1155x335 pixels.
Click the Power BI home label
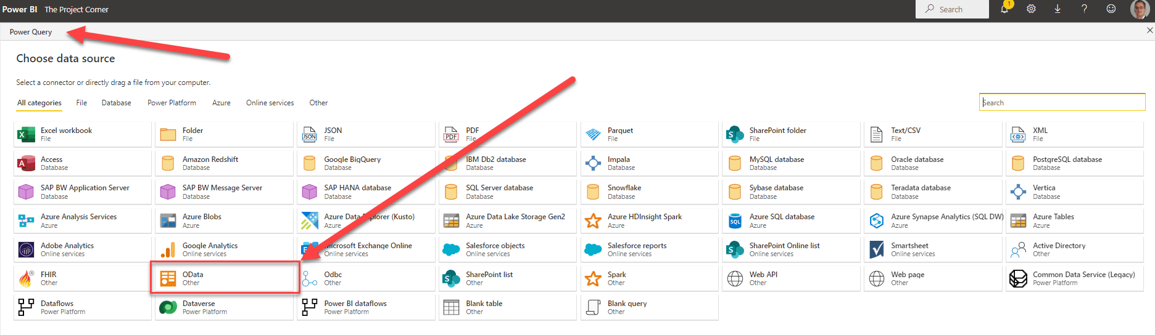[x=20, y=9]
